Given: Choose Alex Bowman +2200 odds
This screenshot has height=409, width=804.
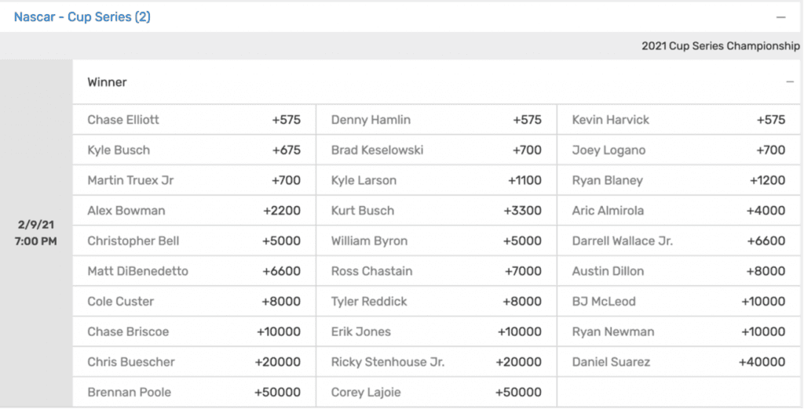Looking at the screenshot, I should point(194,211).
